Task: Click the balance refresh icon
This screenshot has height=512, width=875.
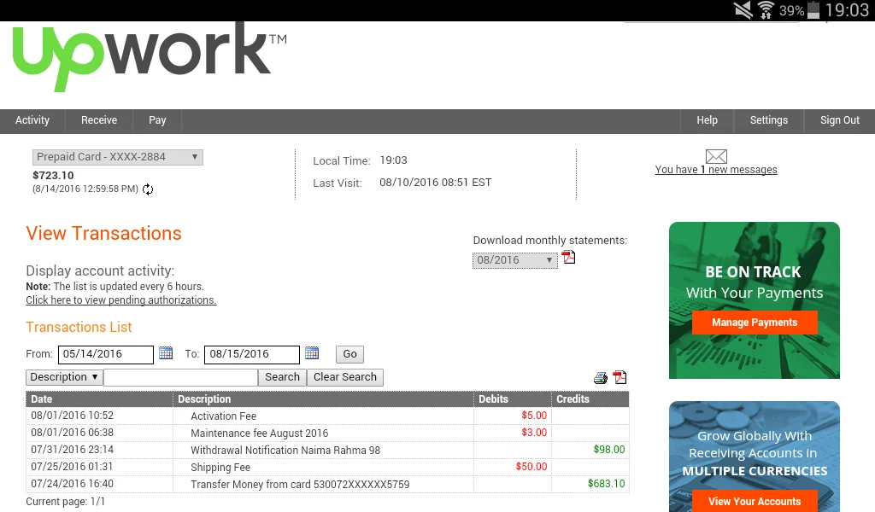Action: coord(148,189)
